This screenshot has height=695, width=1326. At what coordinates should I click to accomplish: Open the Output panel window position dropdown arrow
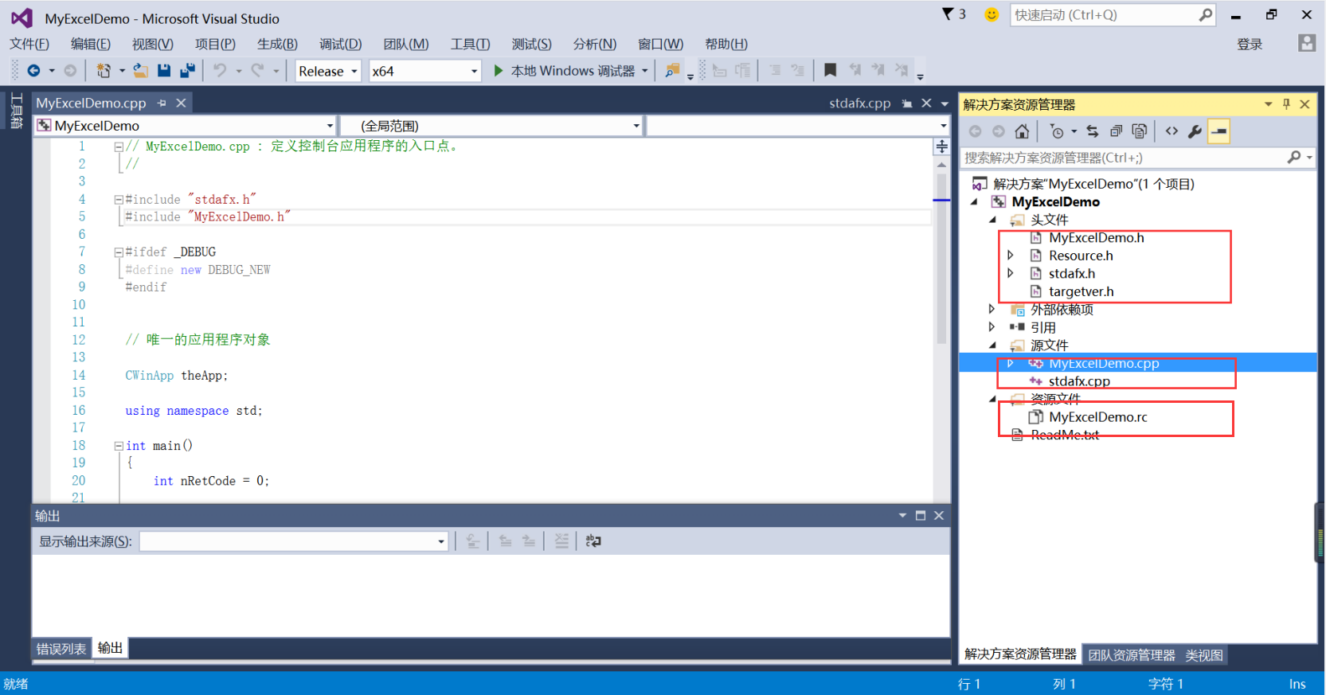[x=902, y=516]
